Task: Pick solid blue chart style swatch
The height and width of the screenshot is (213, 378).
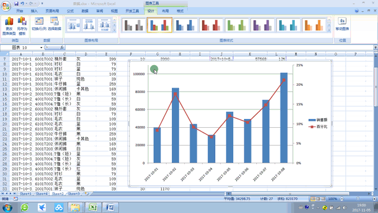Action: (x=185, y=25)
